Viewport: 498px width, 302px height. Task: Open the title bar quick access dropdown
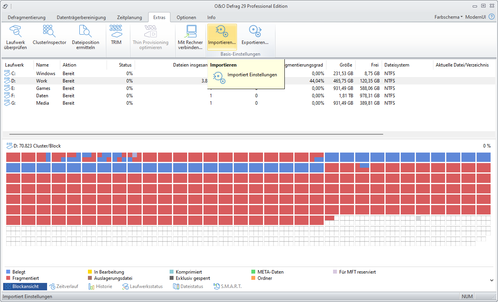[x=11, y=6]
